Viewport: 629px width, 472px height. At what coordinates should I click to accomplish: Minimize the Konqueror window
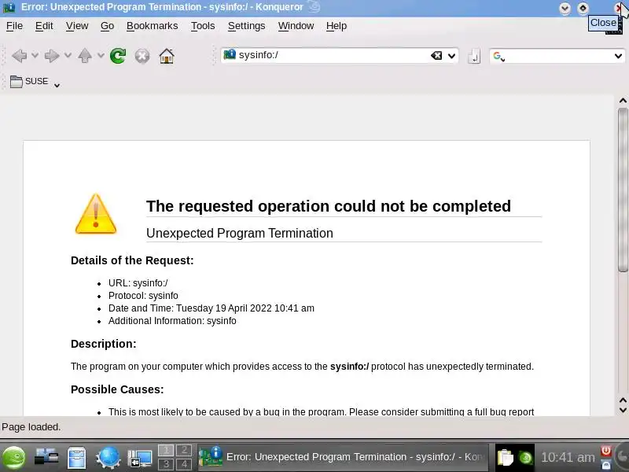[x=565, y=8]
